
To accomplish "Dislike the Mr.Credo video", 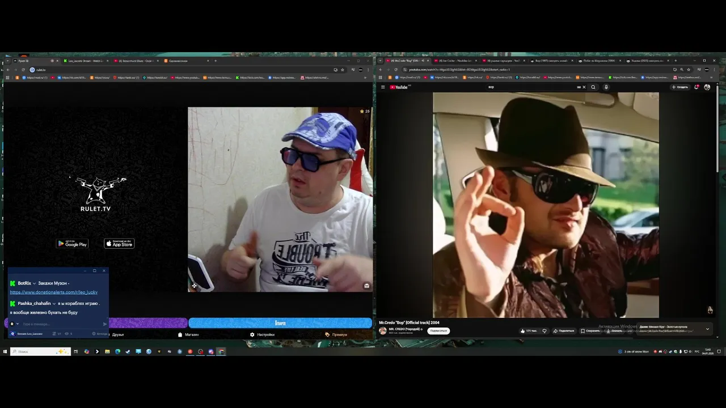I will point(544,331).
